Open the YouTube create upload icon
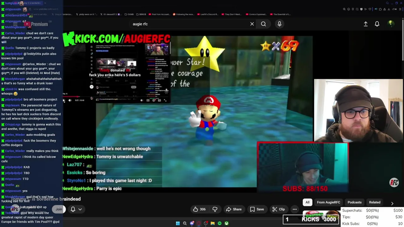This screenshot has width=404, height=227. [365, 24]
